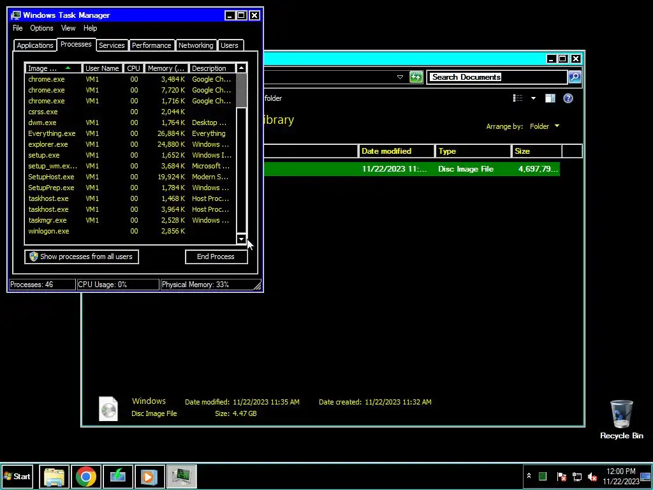
Task: Toggle the preview pane icon
Action: coord(550,98)
